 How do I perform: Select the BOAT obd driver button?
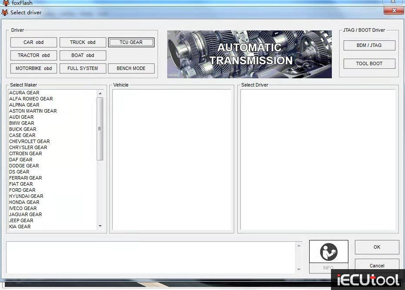coord(83,55)
